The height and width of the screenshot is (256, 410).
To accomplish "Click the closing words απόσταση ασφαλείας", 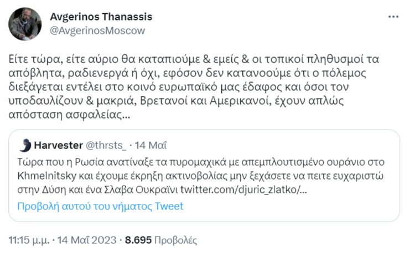I will coord(69,115).
